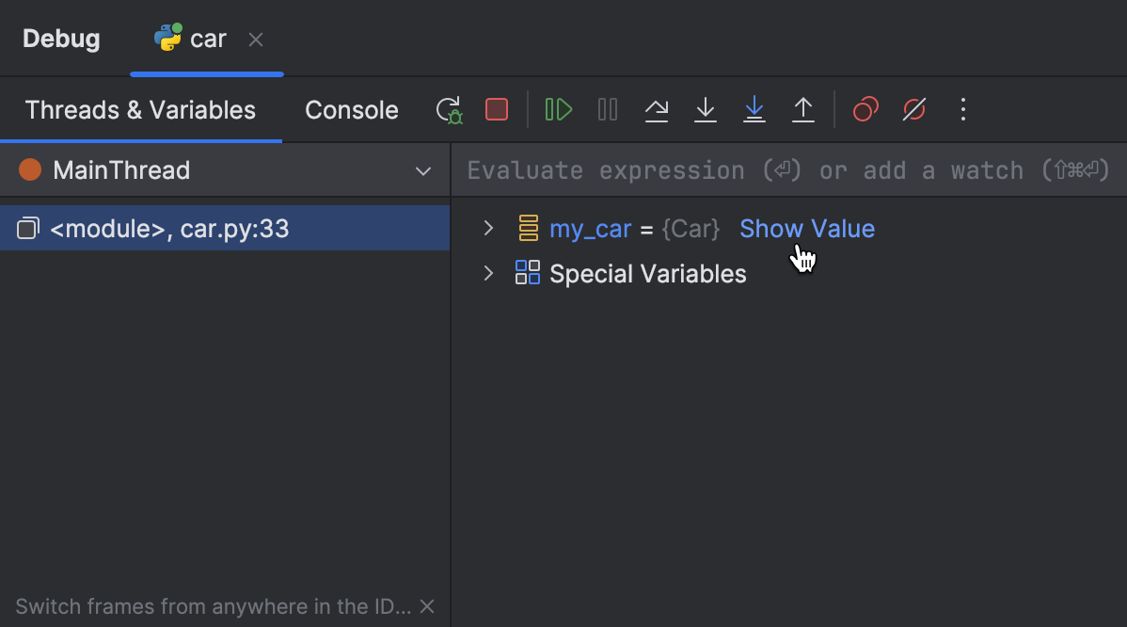Expand the Special Variables group
The width and height of the screenshot is (1127, 627).
(488, 273)
